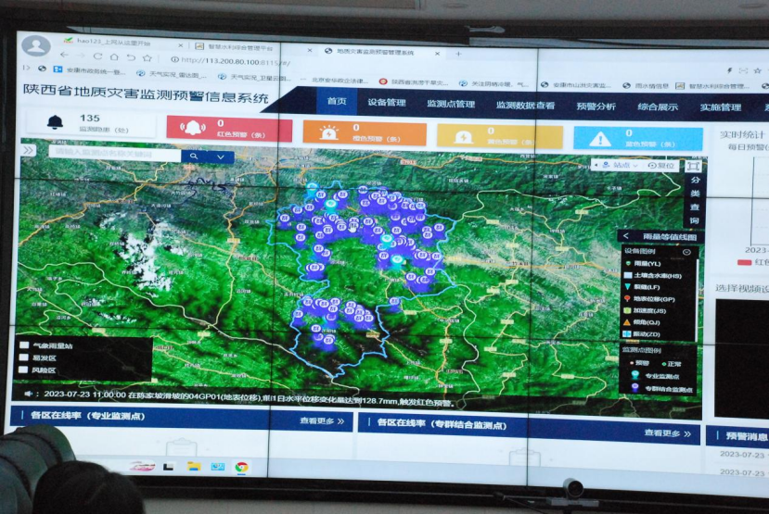The width and height of the screenshot is (769, 514).
Task: Click the 分类查询 vertical button
Action: (x=694, y=200)
